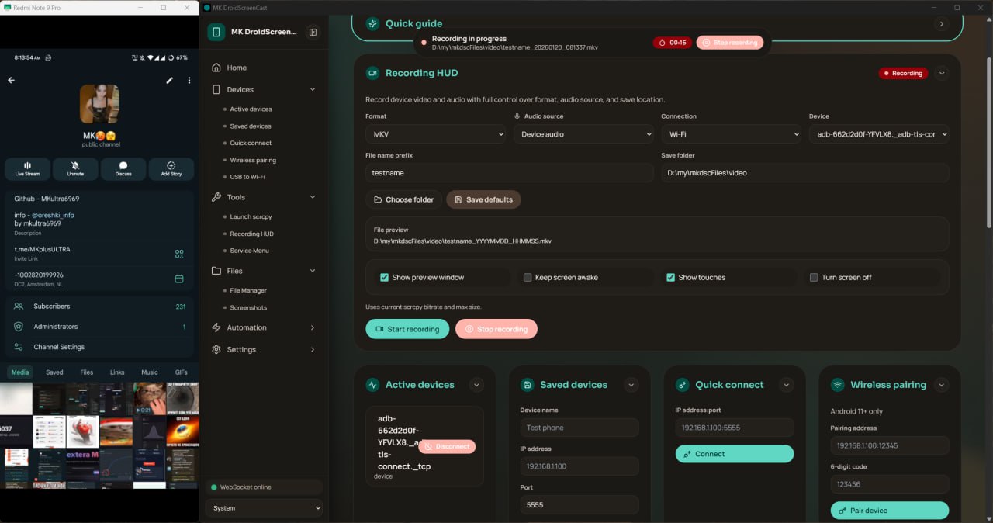The image size is (993, 523).
Task: Tap the back arrow in the channel profile
Action: coord(11,80)
